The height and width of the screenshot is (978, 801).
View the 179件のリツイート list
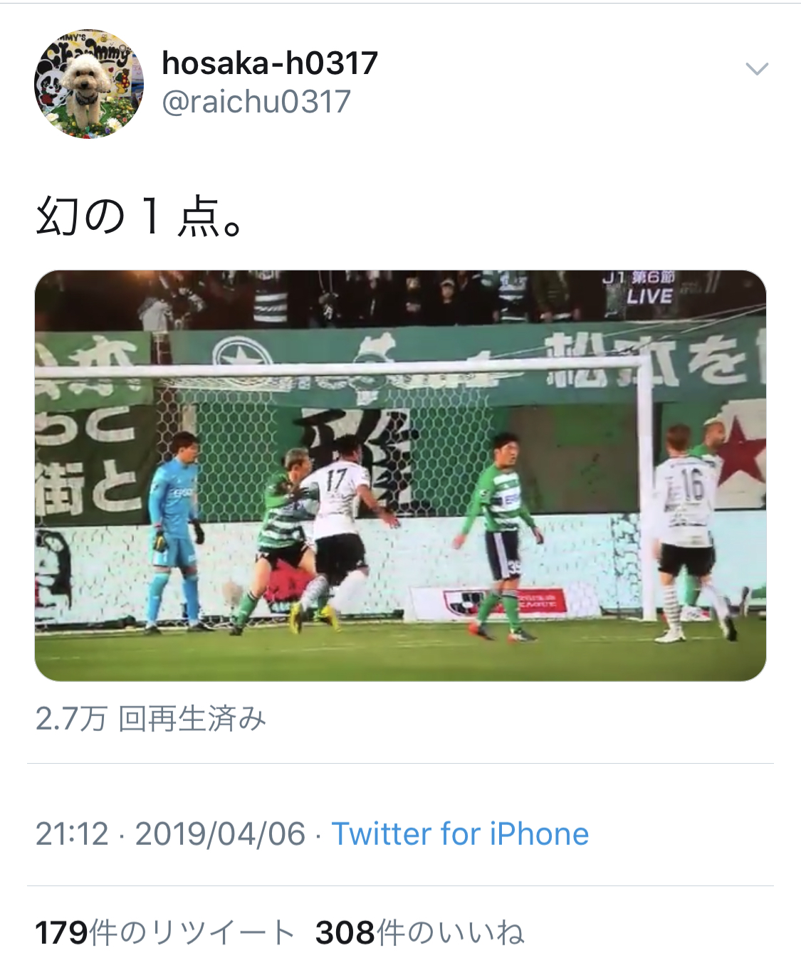tap(164, 932)
